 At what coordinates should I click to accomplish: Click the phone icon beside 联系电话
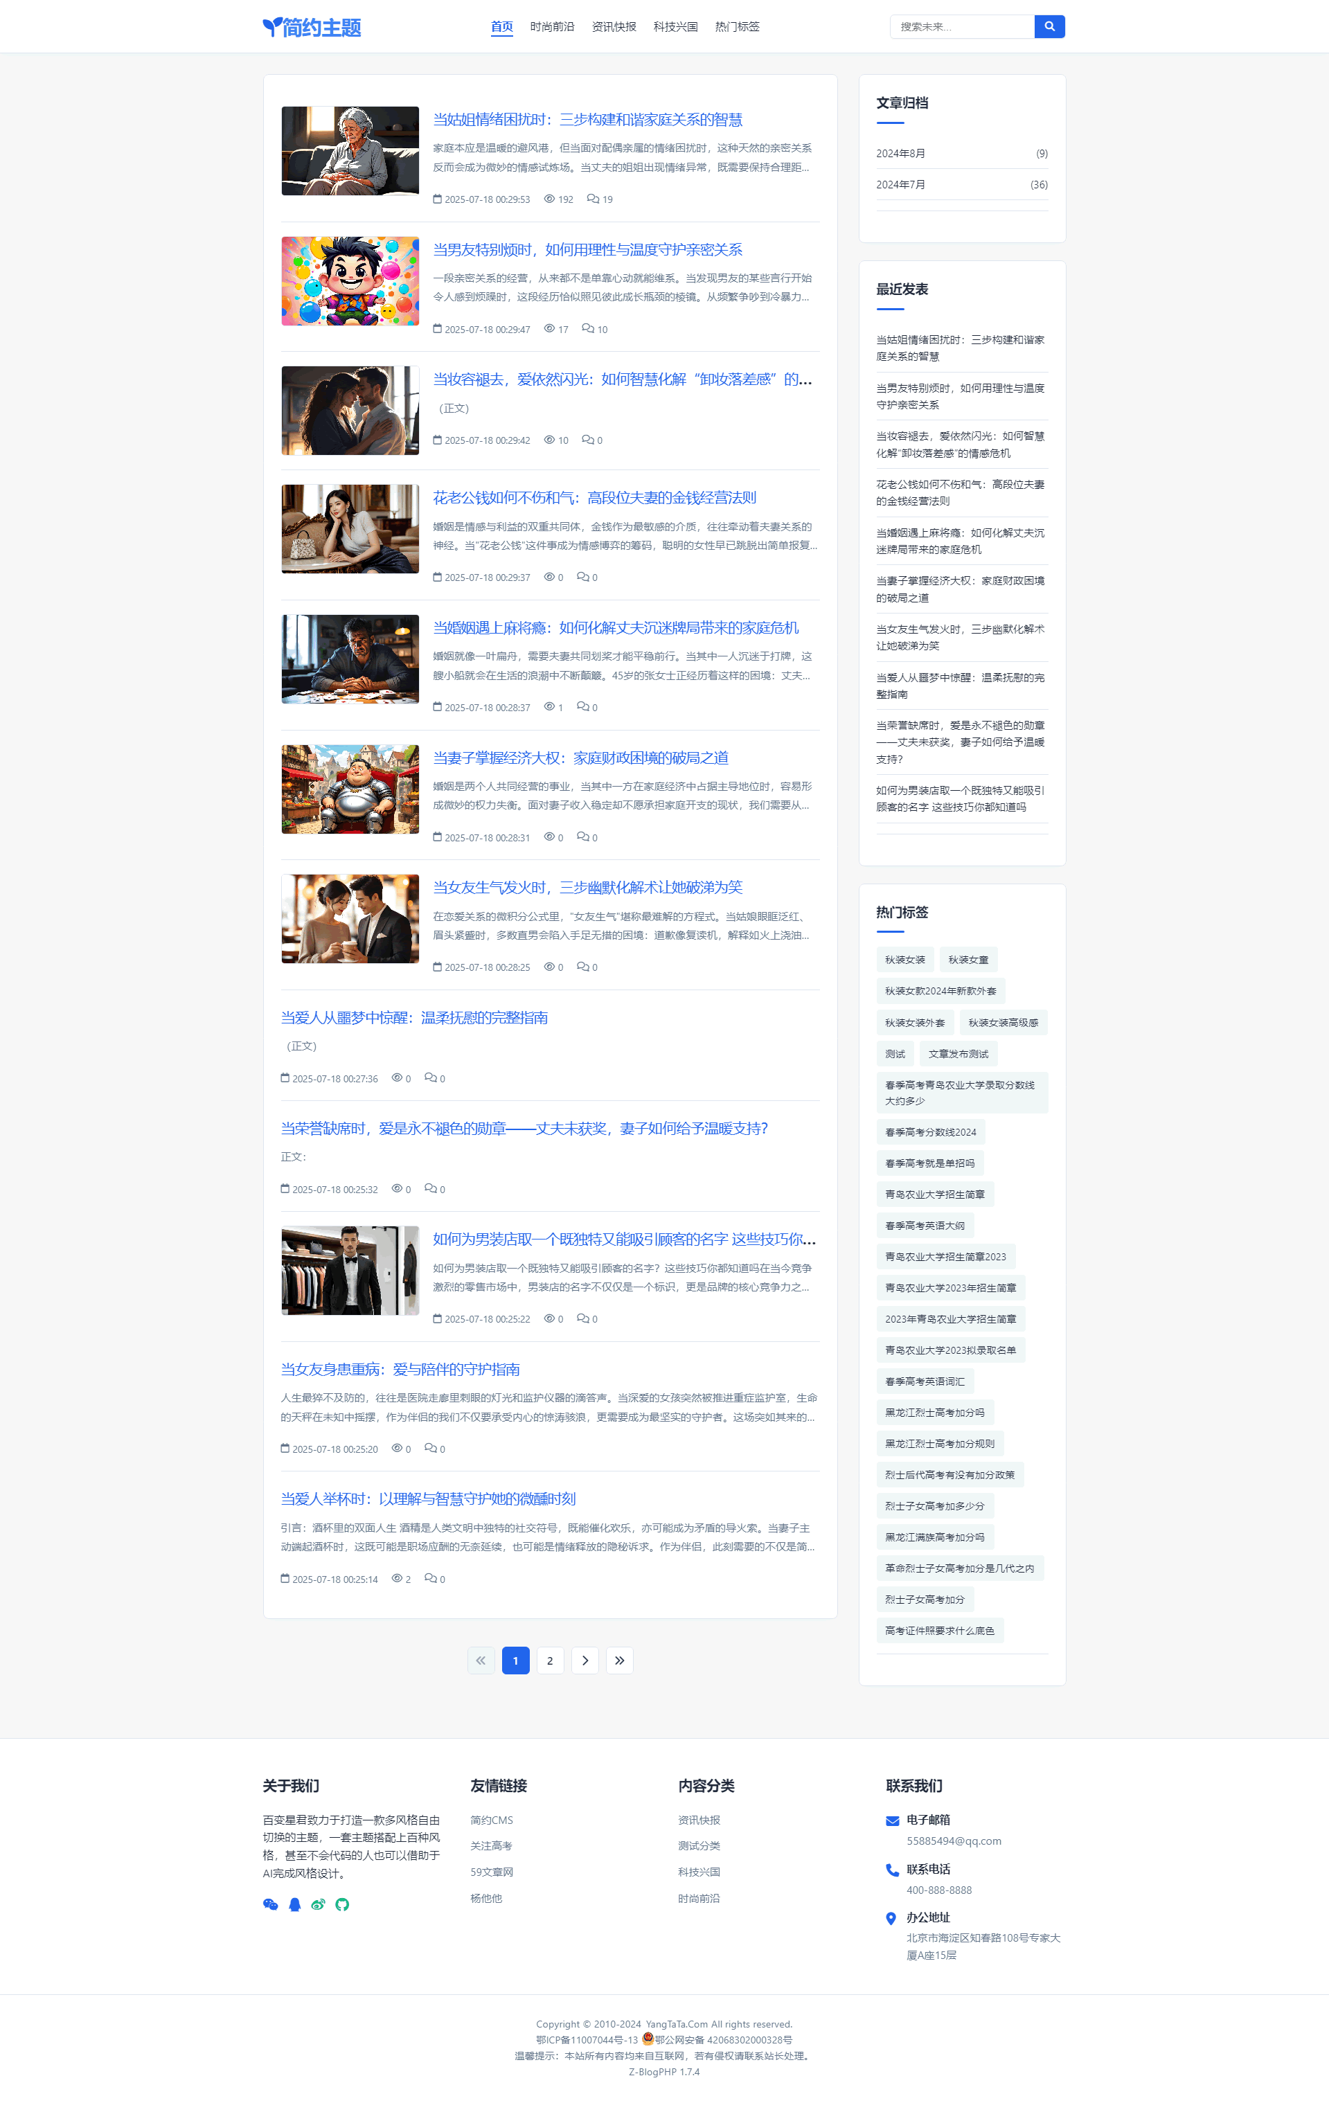892,1870
